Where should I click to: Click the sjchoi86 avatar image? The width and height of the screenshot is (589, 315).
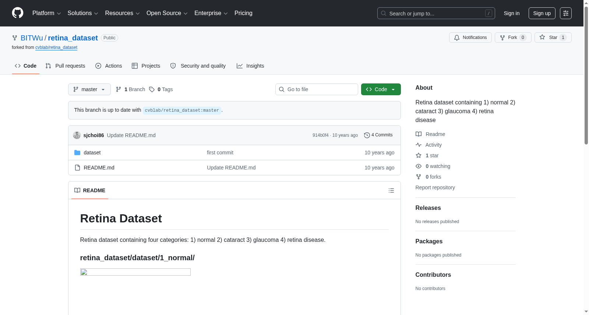(x=77, y=135)
